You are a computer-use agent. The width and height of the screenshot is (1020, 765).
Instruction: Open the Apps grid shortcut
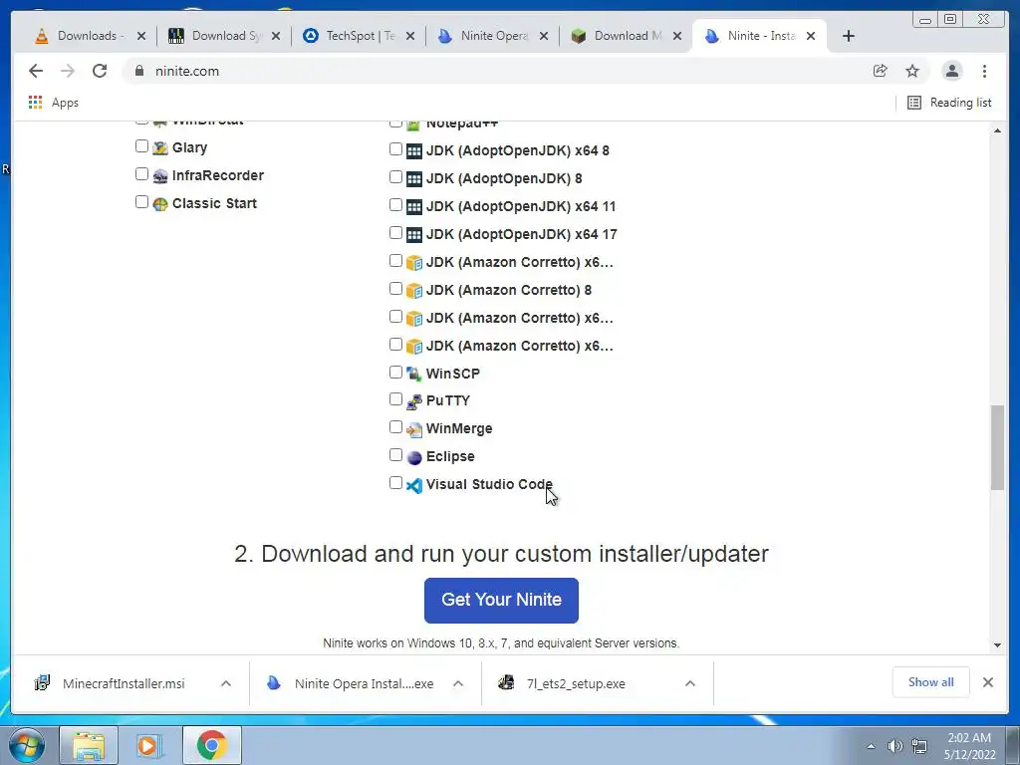point(54,103)
